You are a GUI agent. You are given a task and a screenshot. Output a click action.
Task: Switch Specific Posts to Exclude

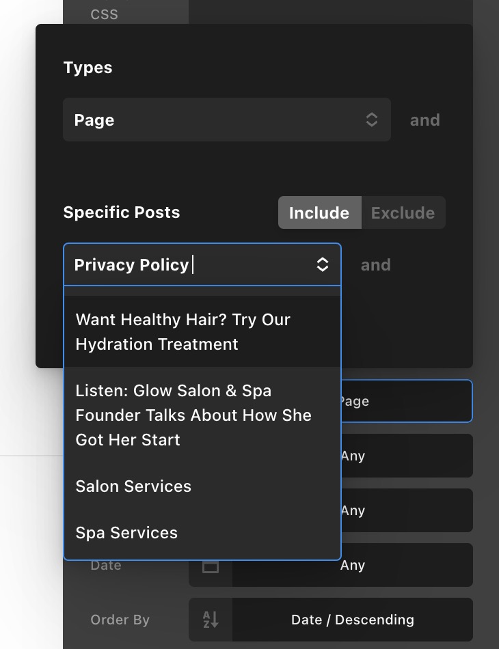(403, 213)
